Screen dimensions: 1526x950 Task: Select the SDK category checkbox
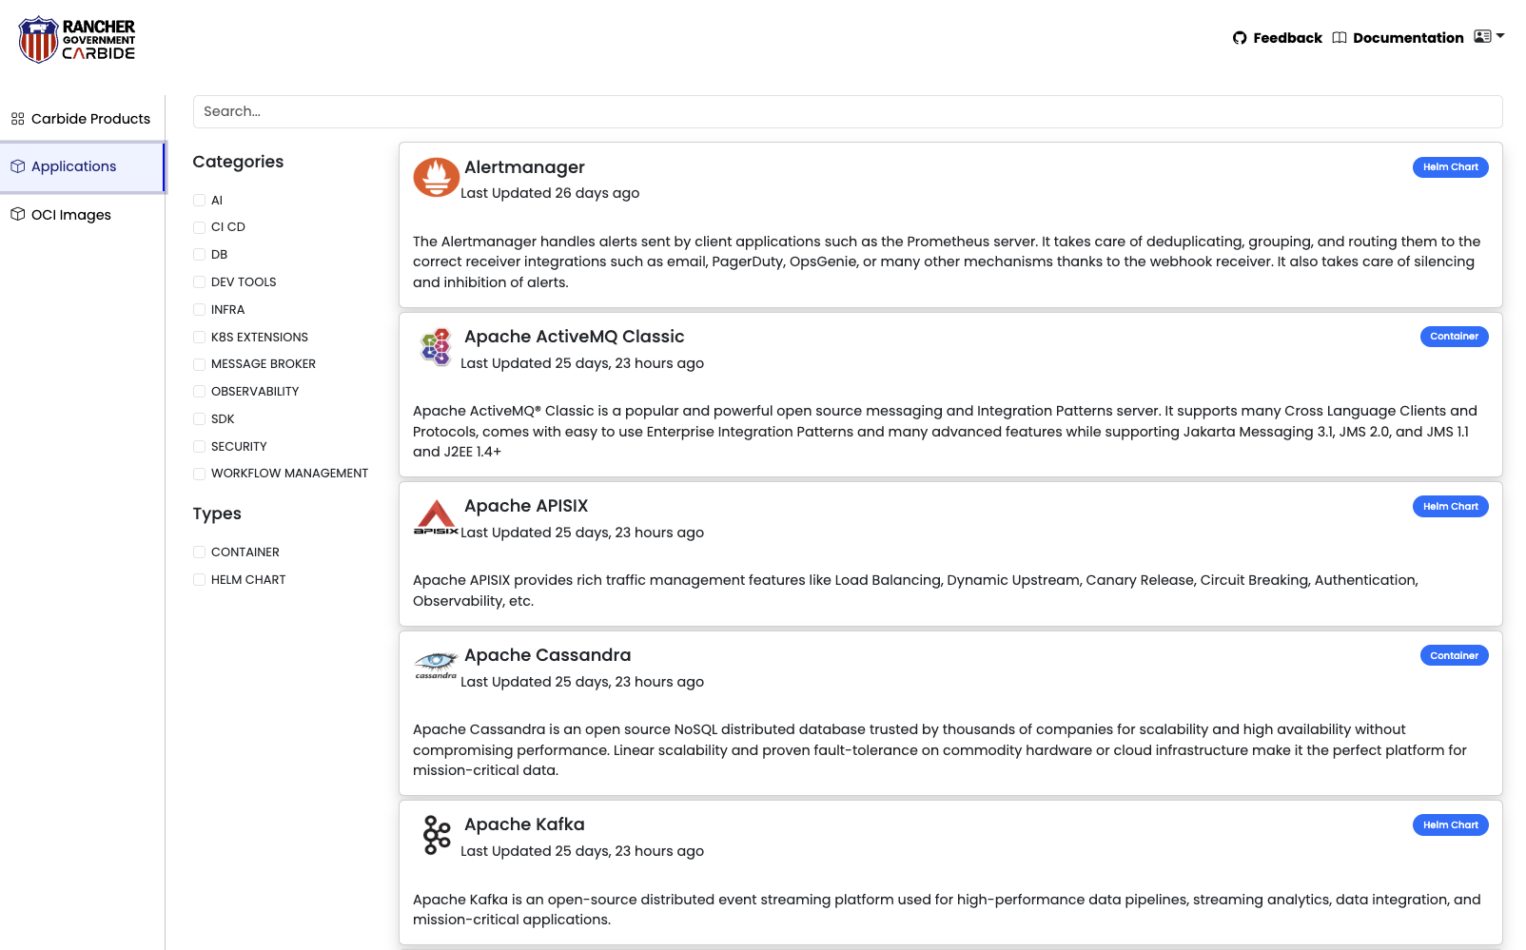pos(199,419)
